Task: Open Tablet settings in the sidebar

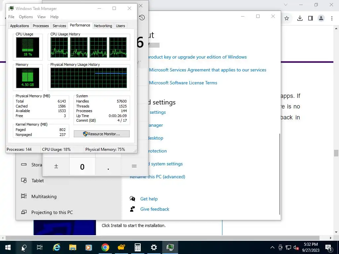Action: coord(38,181)
